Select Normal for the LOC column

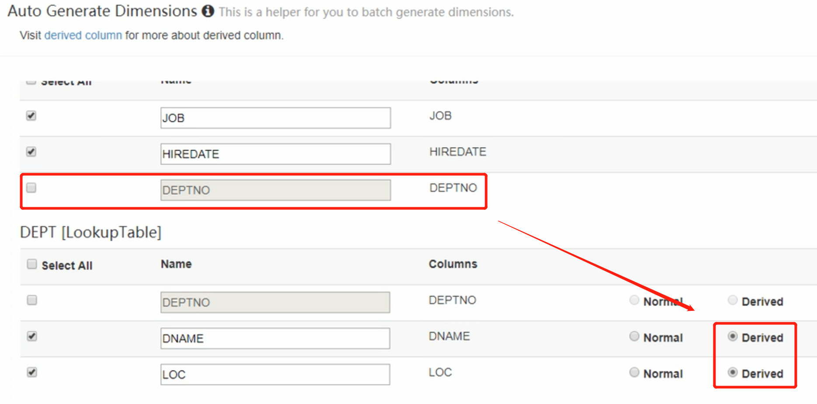(634, 373)
